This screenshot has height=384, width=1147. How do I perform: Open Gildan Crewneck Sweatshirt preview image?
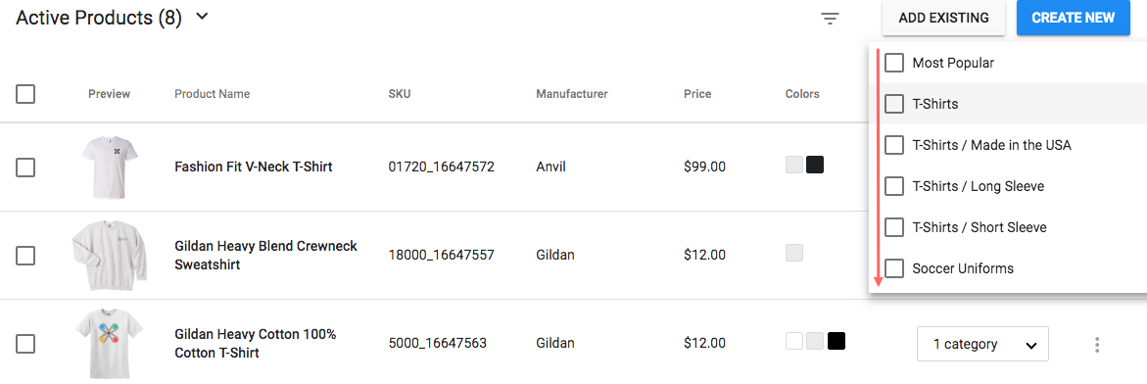coord(110,255)
